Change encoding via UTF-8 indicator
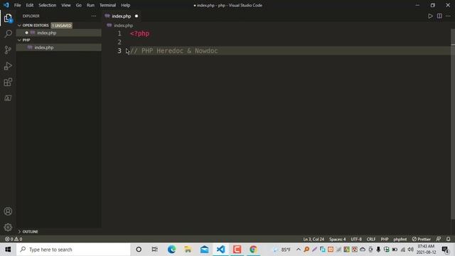The width and height of the screenshot is (455, 256). coord(356,239)
